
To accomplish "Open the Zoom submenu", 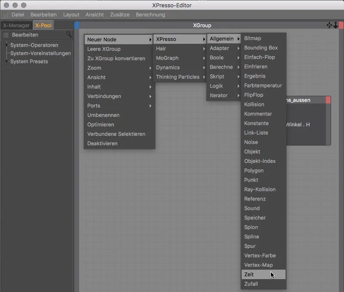I will [x=119, y=68].
